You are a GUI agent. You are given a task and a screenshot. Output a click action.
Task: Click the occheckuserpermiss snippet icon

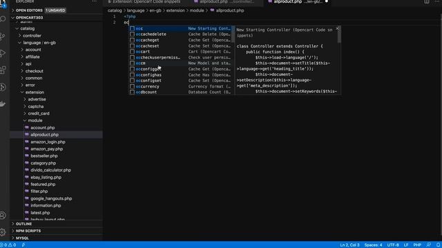132,57
